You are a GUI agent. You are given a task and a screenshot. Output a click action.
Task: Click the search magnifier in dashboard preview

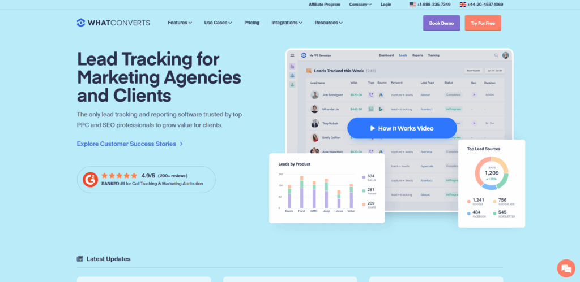496,55
